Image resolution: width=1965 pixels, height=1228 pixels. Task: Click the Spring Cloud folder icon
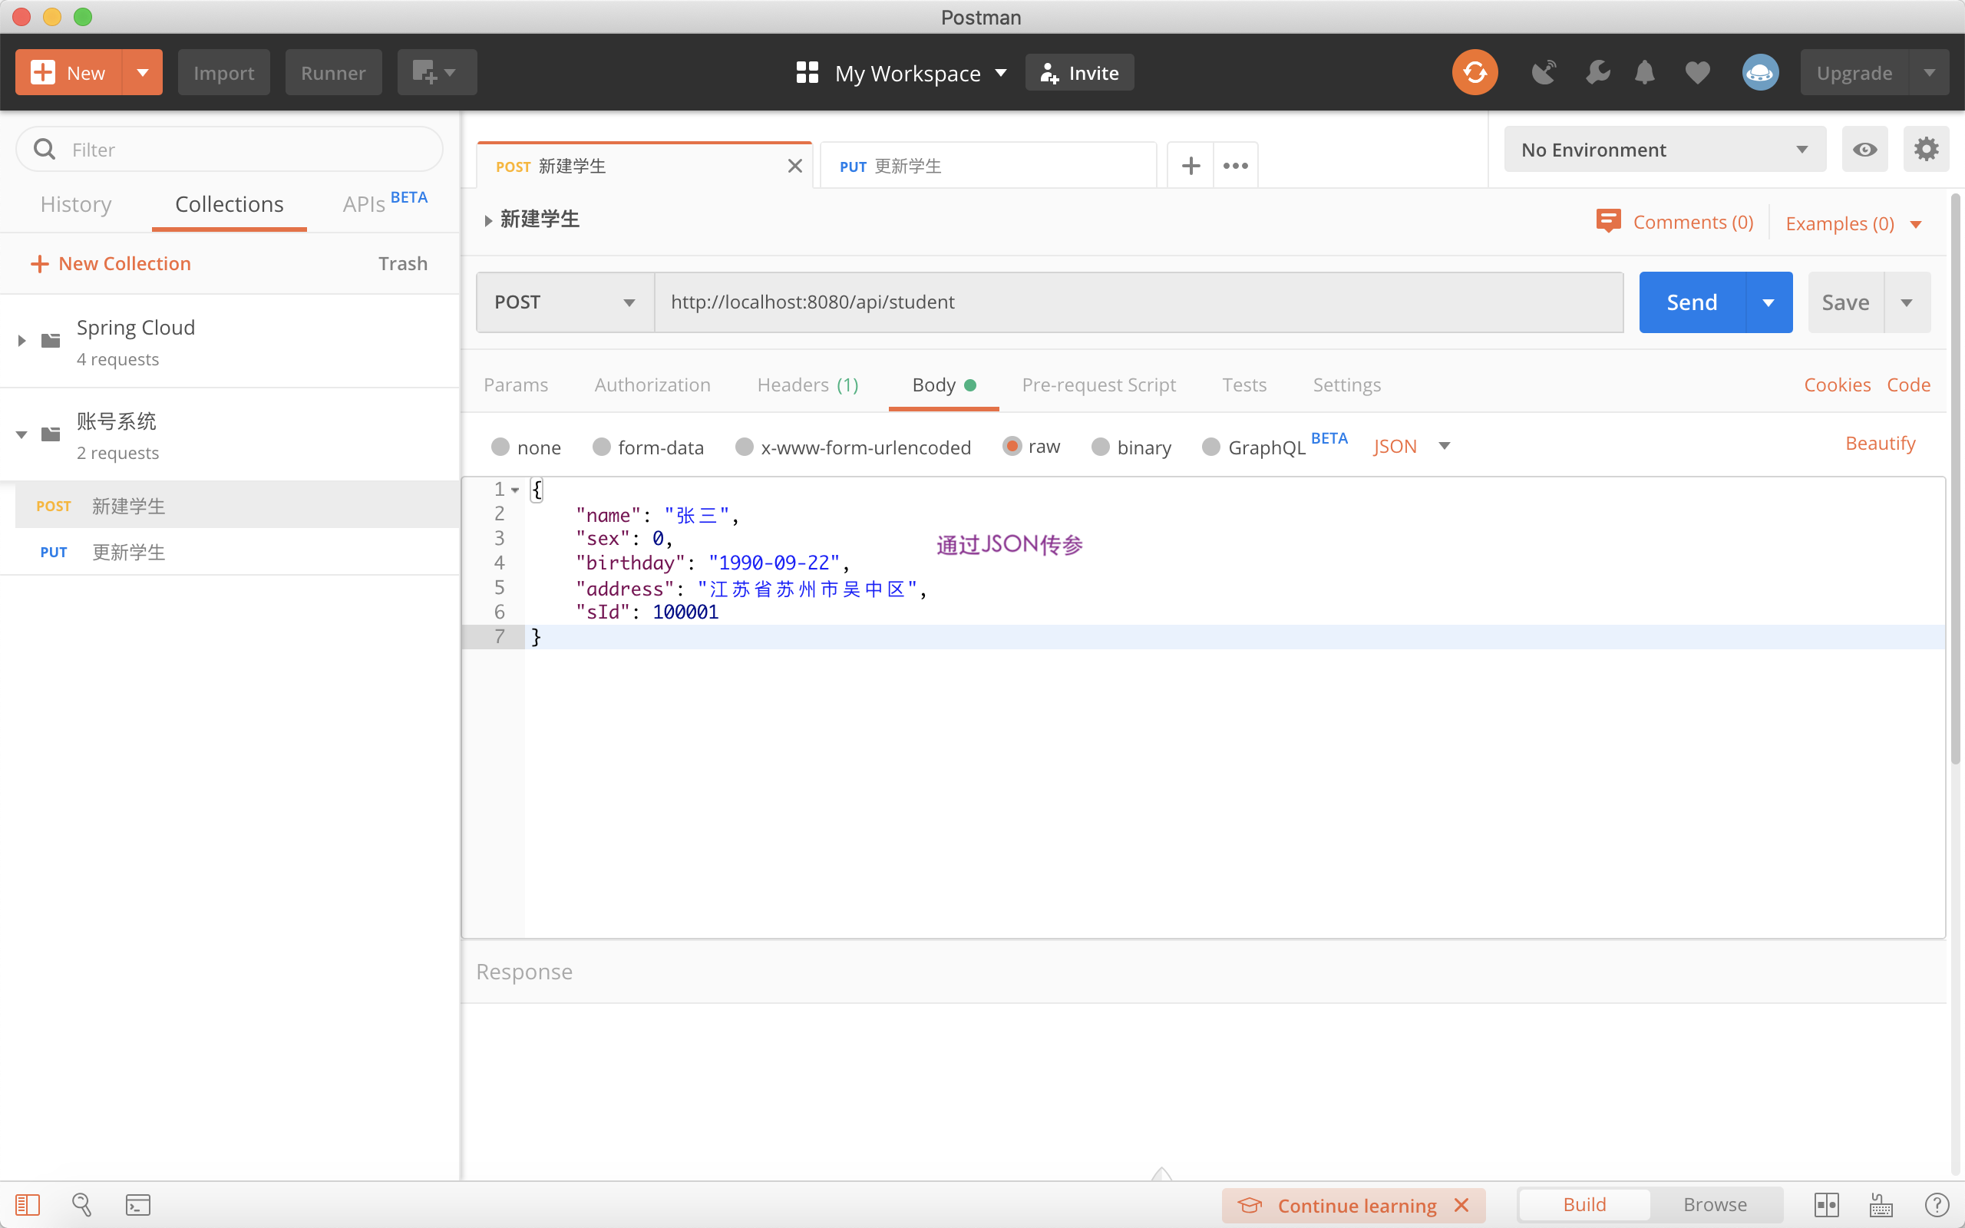pyautogui.click(x=51, y=340)
